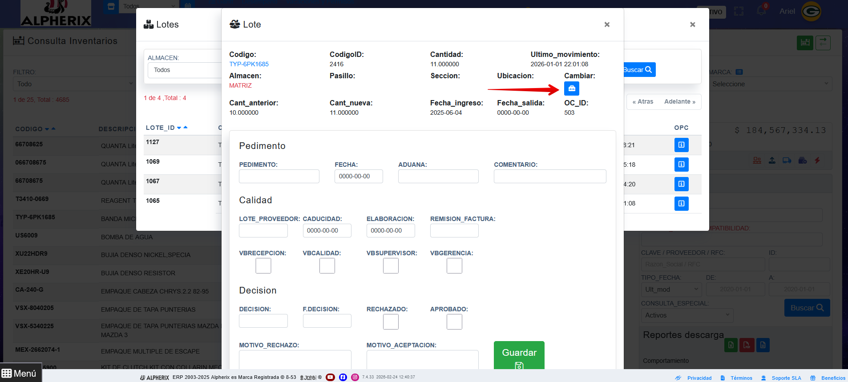Click the fullscreen expand icon in header
Viewport: 848px width, 382px height.
739,12
